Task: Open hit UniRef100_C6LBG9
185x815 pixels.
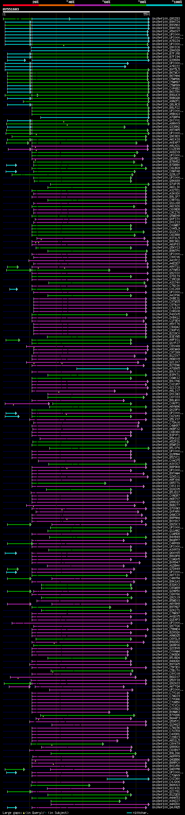Action: coord(166,168)
